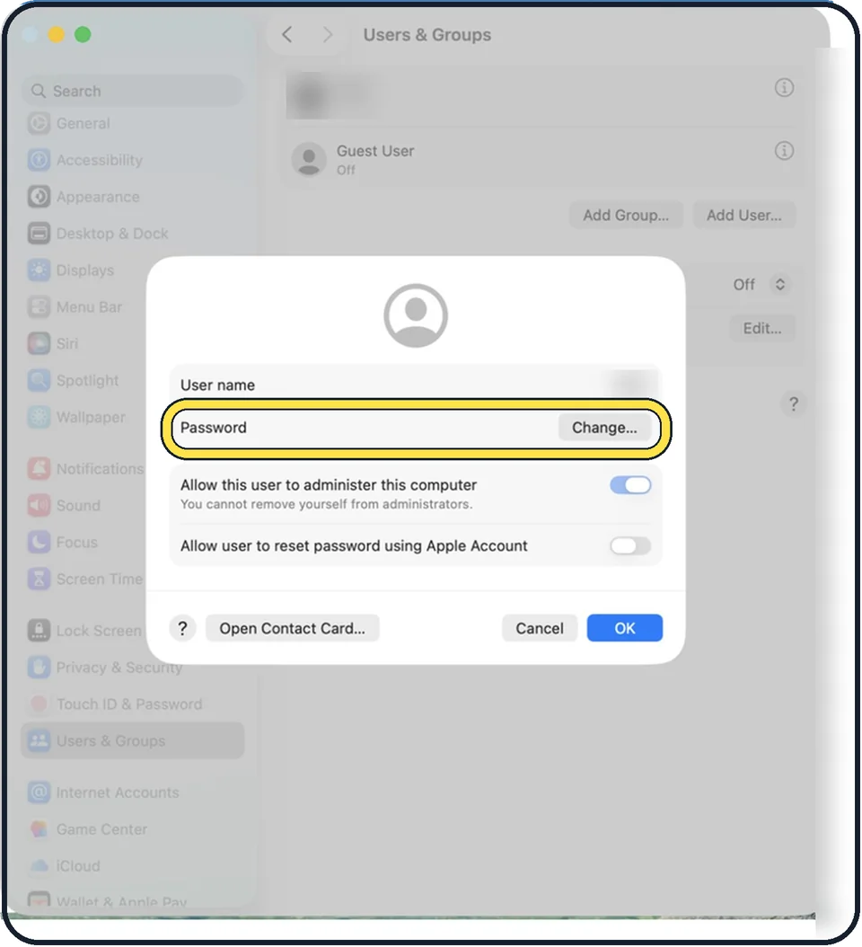Image resolution: width=862 pixels, height=947 pixels.
Task: Click the Sound speaker icon
Action: click(x=39, y=506)
